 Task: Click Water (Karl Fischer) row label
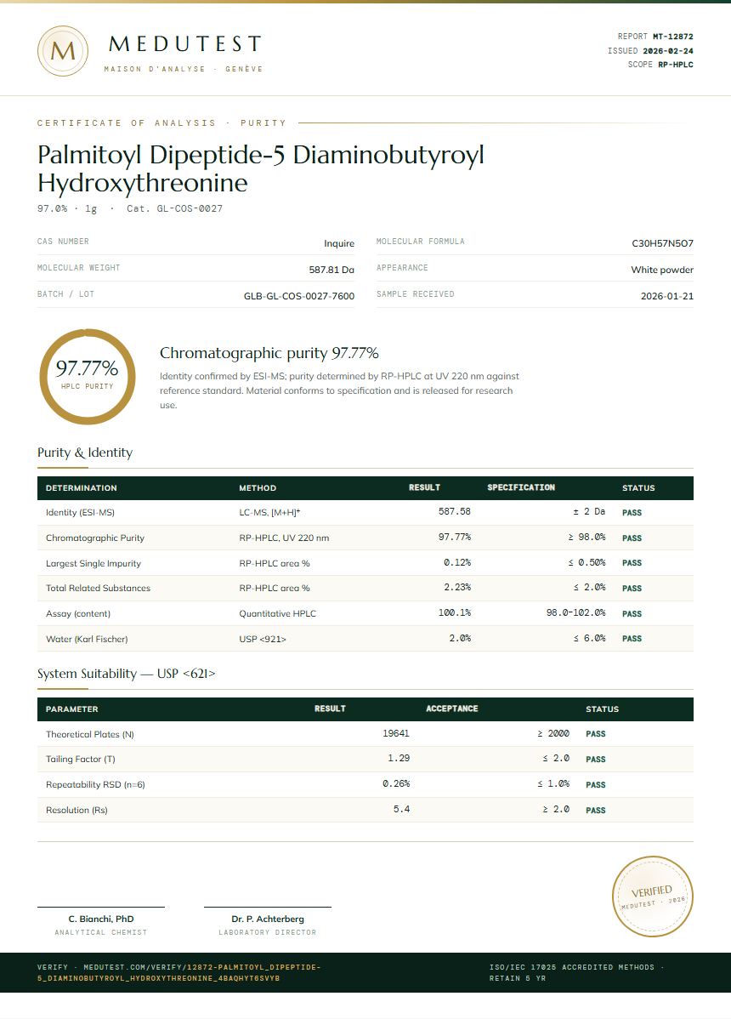coord(87,639)
